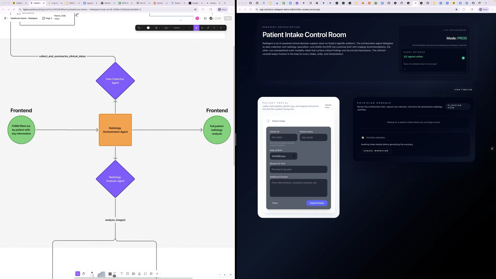The height and width of the screenshot is (279, 496).
Task: Click the Submit Intake button
Action: 317,203
